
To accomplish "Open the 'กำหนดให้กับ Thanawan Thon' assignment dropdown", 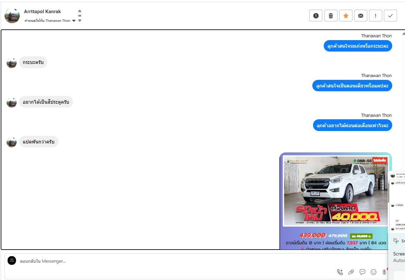I will tap(50, 21).
